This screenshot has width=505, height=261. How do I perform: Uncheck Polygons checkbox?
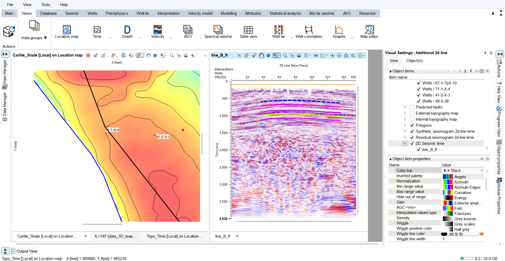412,125
